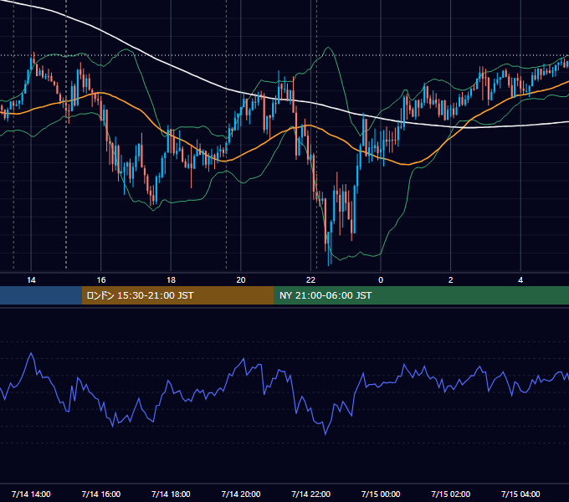The image size is (569, 502).
Task: Click the 7/15 02:00 label on indicator axis
Action: pos(451,494)
